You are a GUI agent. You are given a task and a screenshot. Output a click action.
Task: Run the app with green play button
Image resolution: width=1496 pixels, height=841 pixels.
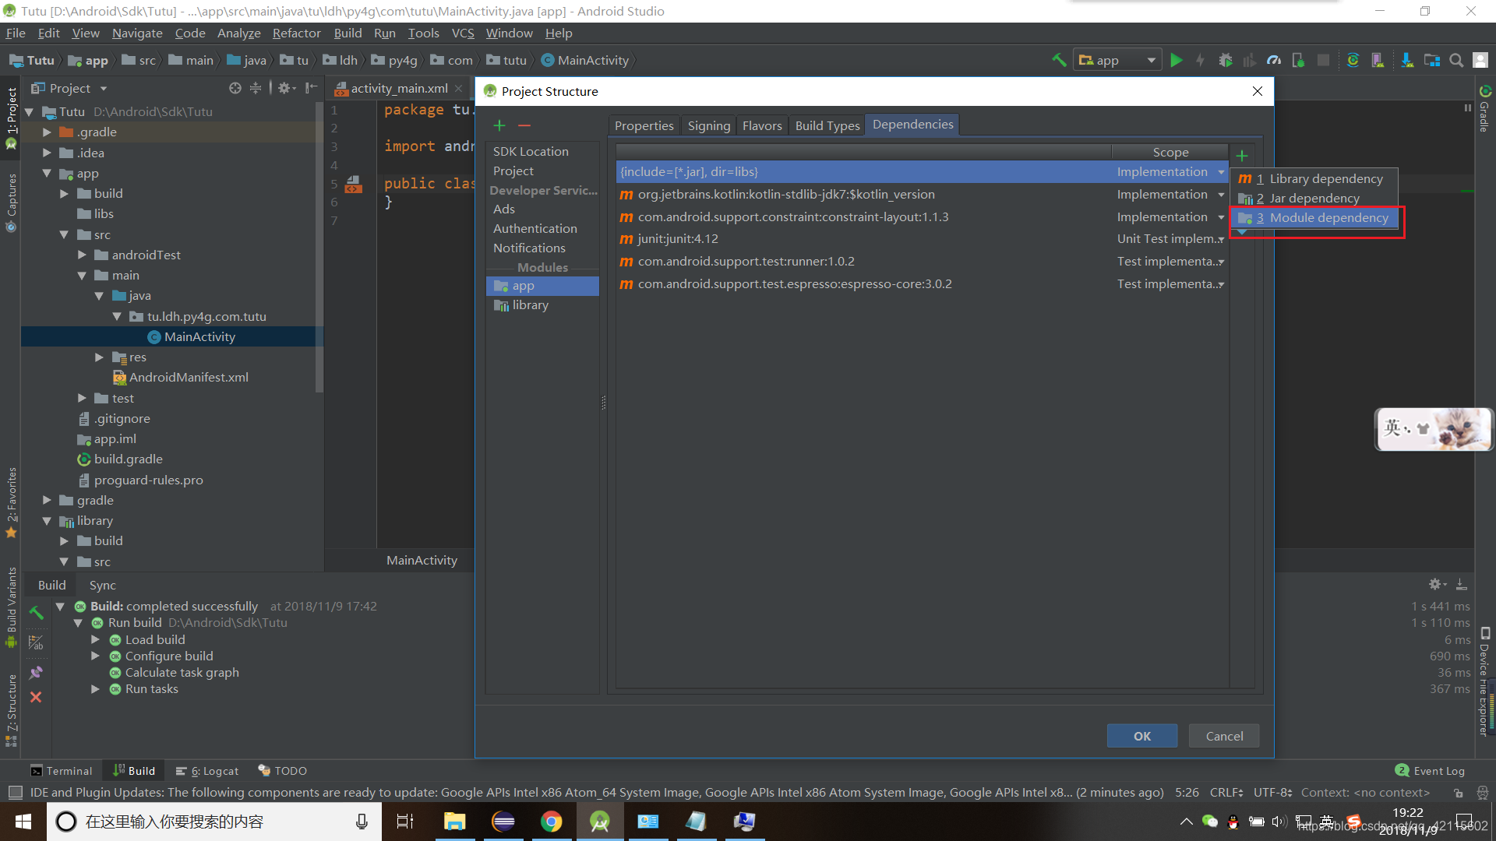pos(1177,60)
